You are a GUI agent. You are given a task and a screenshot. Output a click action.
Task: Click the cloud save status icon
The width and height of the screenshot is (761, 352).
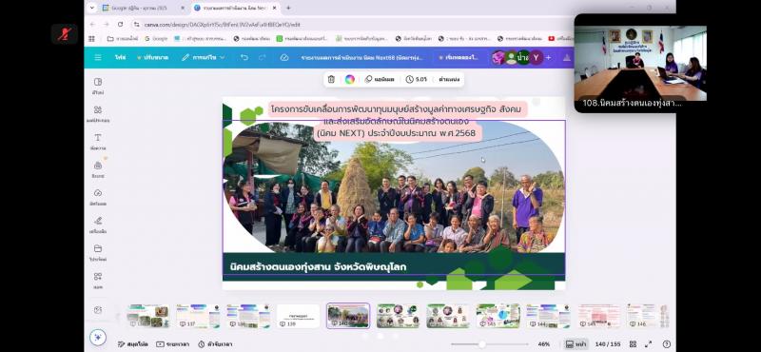(284, 57)
